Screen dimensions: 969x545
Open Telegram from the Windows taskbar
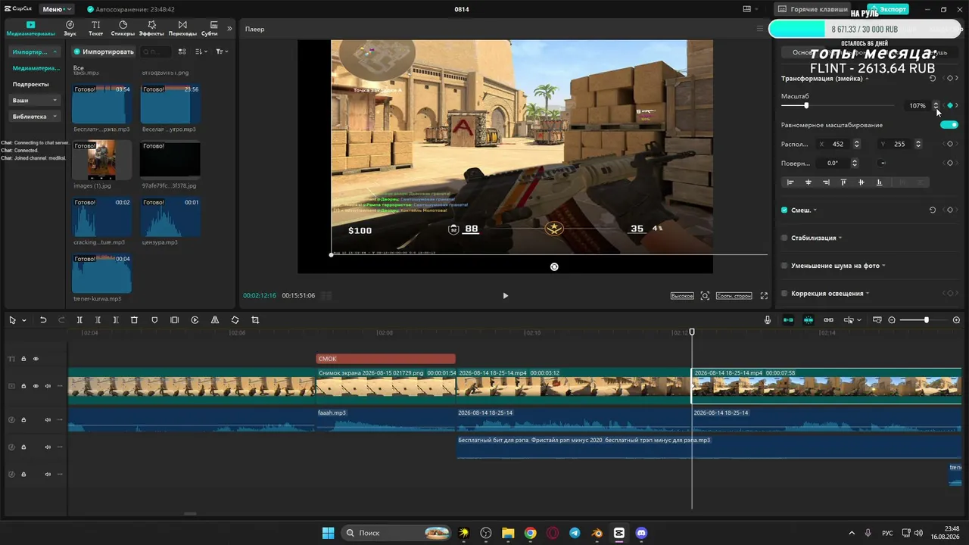click(575, 533)
